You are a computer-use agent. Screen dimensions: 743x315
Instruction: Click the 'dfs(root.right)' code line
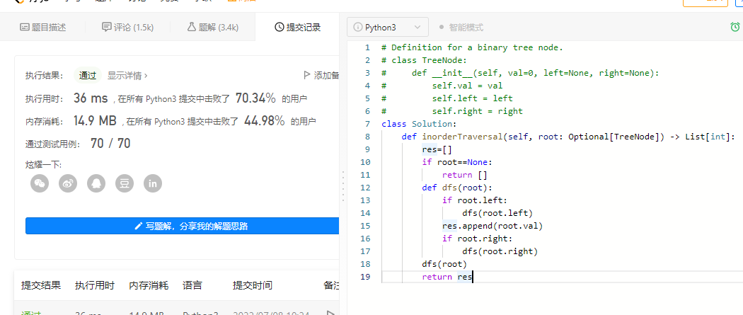tap(500, 251)
